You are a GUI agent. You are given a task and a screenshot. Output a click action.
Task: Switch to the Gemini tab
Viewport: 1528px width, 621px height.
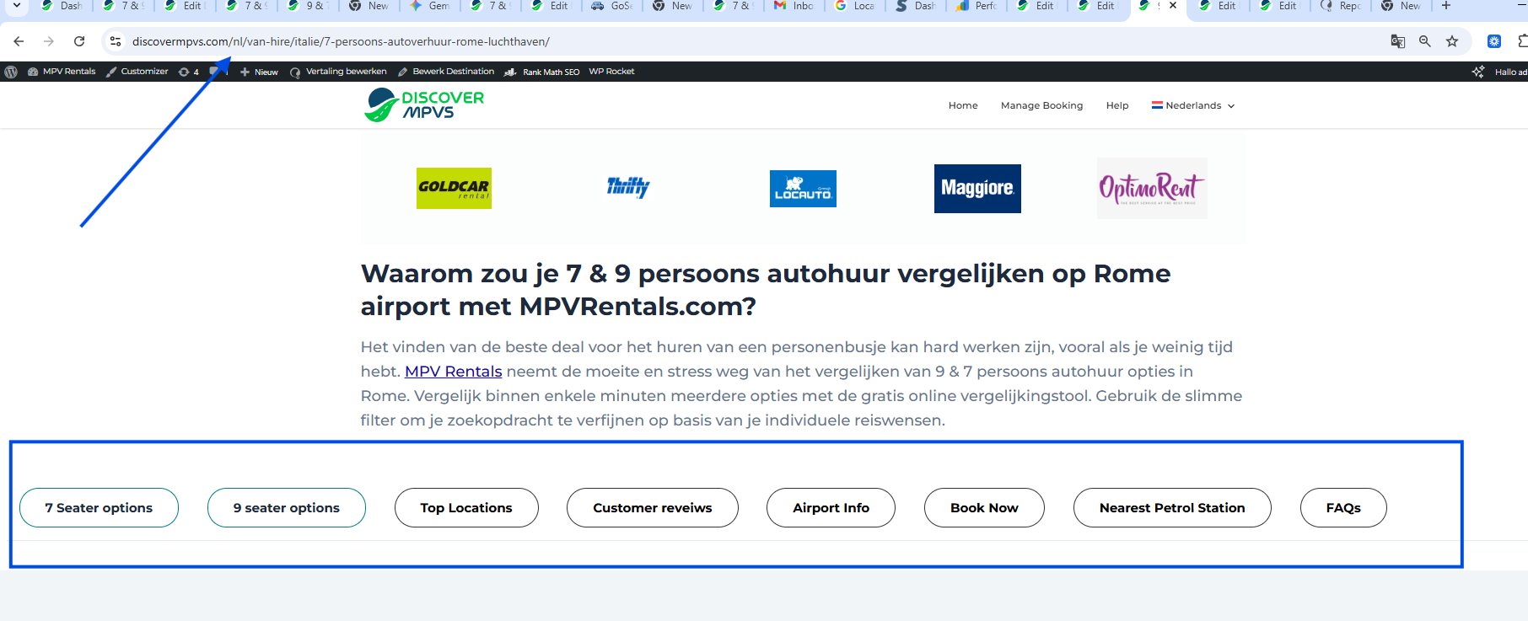click(430, 6)
